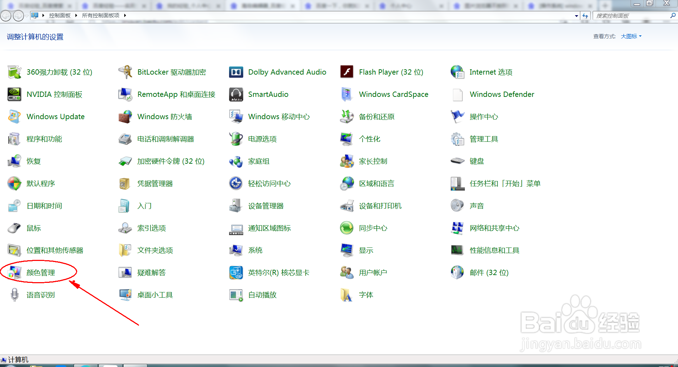Click the search magnifier icon
Screen dimensions: 678x367
coord(673,16)
